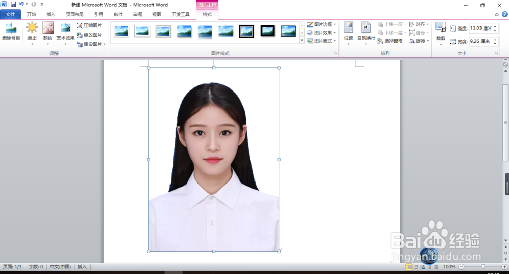Switch to the View (视图) tab

pyautogui.click(x=157, y=14)
